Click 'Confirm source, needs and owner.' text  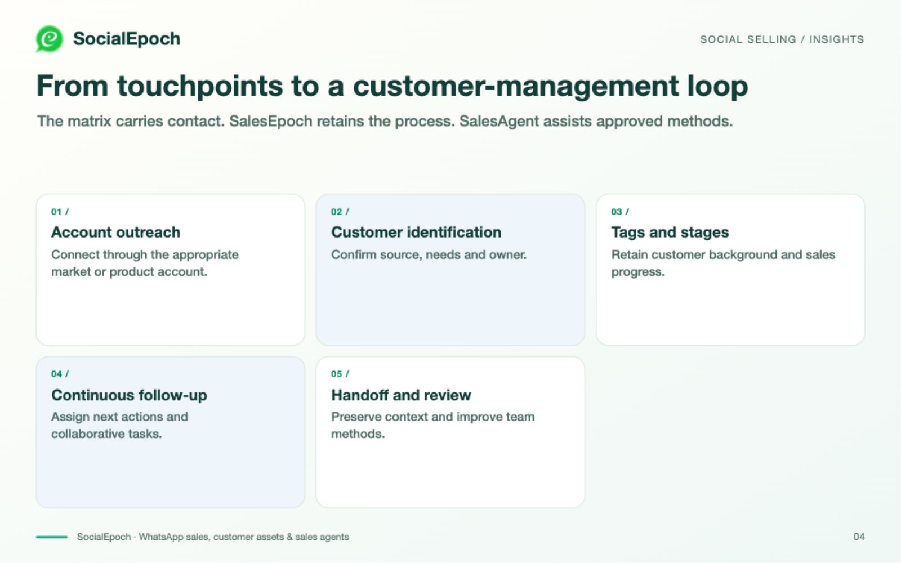pos(429,254)
